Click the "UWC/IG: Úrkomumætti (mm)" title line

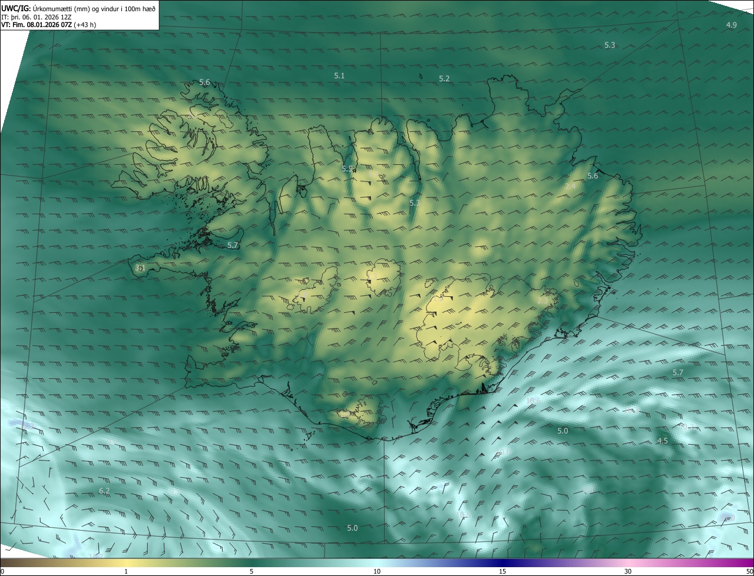click(x=78, y=8)
